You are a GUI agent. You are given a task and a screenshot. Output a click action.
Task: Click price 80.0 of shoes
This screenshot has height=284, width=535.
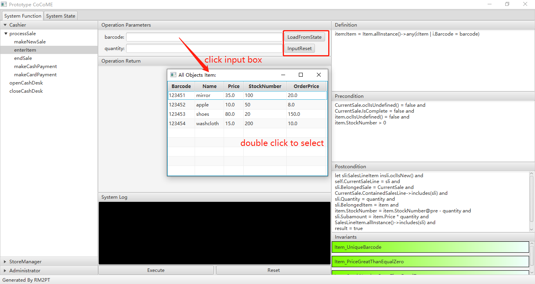(x=234, y=114)
